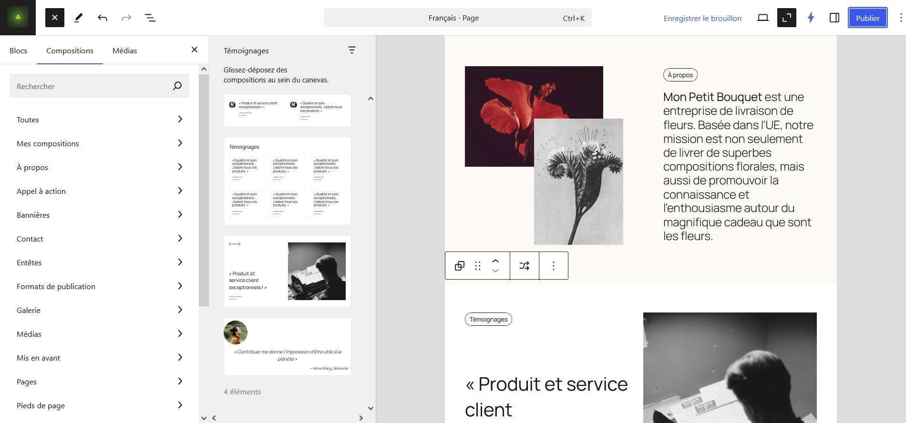Viewport: 906px width, 423px height.
Task: Click the « Produit et service client heading
Action: tap(546, 396)
